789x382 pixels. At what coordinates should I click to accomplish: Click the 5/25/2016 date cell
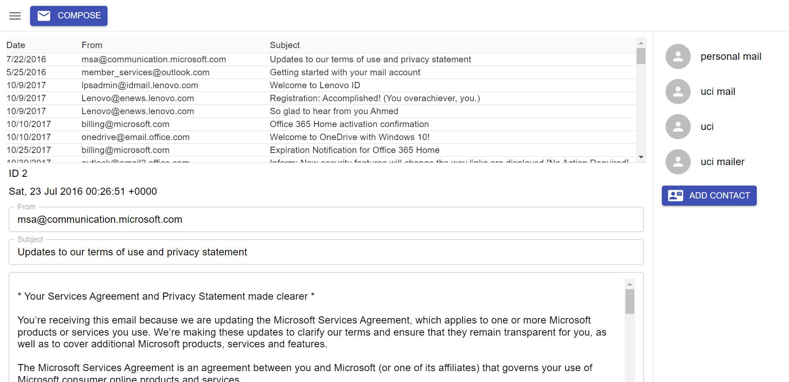[26, 72]
